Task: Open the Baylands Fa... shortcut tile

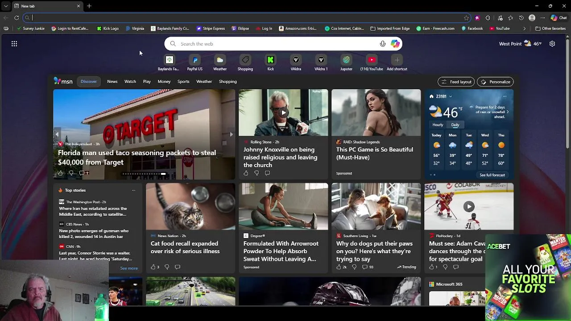Action: coord(169,63)
